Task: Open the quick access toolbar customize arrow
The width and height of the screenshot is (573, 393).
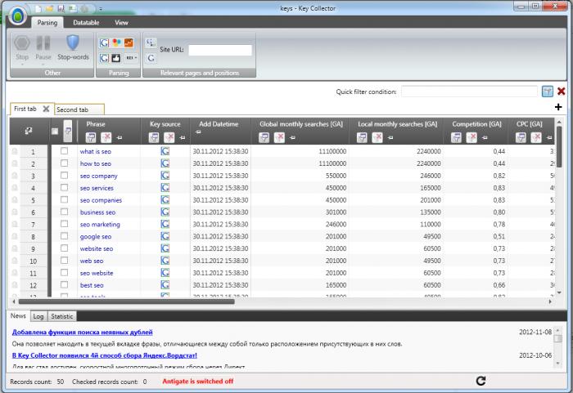Action: tap(101, 8)
